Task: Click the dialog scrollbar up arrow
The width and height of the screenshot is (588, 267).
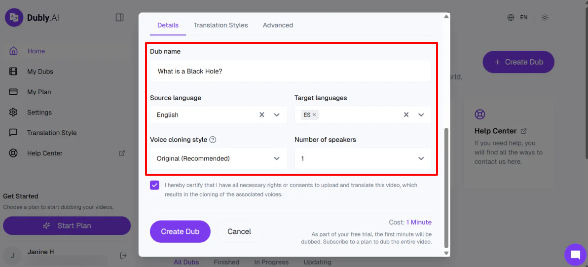Action: coord(446,16)
